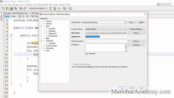Collapse the Build category node
Viewport: 174px width, 98px height.
click(42, 26)
